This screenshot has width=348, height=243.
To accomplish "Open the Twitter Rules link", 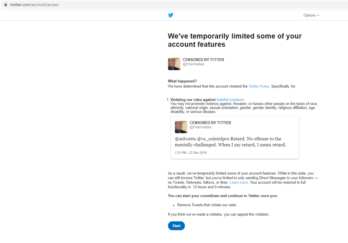I will click(259, 86).
